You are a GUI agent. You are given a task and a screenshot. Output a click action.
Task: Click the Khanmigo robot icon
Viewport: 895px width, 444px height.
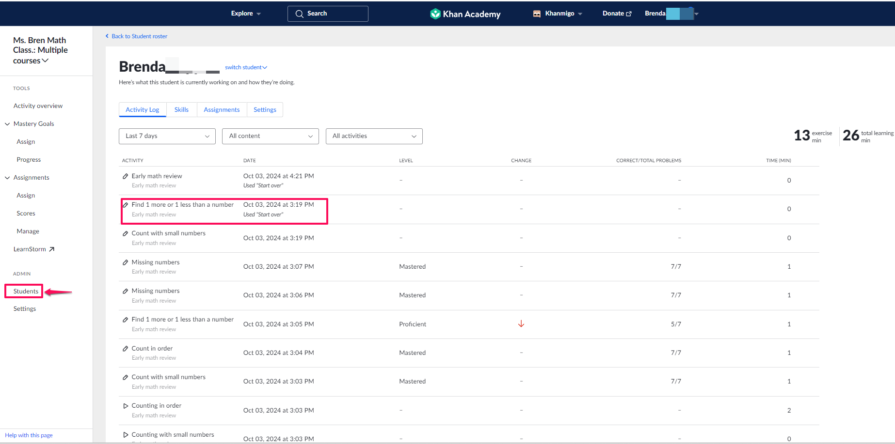coord(537,14)
